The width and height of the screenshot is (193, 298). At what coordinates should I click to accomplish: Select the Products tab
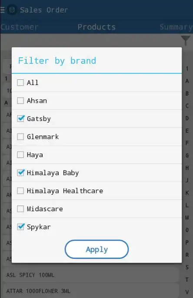coord(96,27)
